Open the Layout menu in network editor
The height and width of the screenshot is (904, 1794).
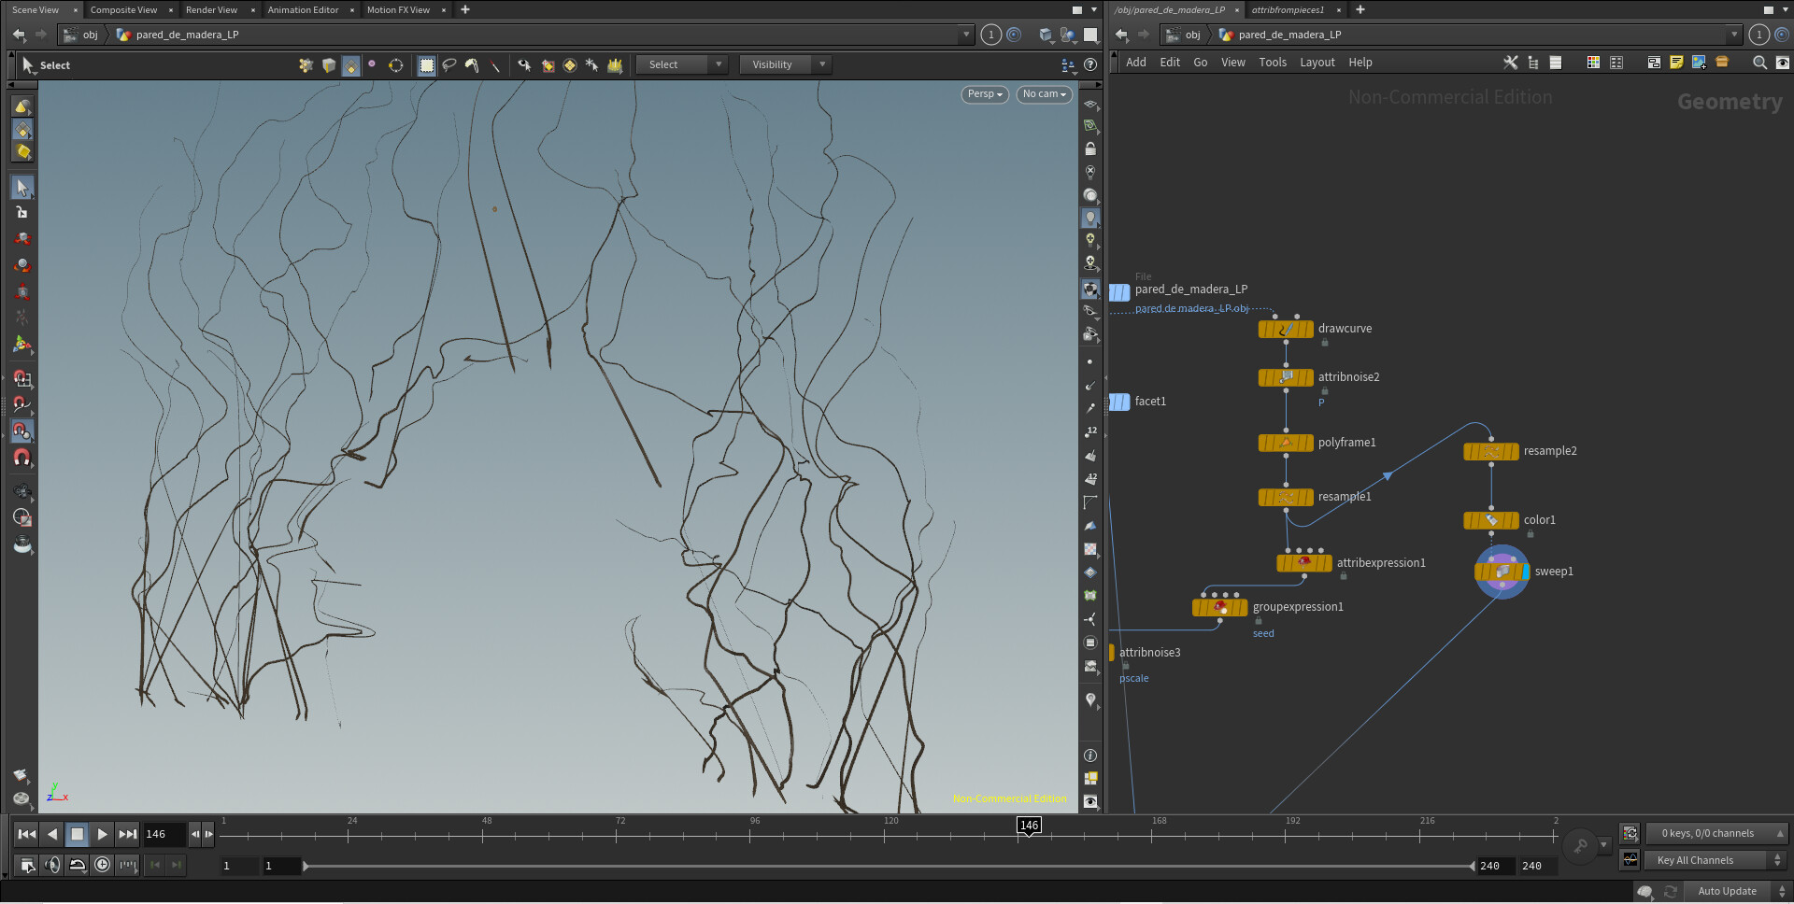(1317, 63)
